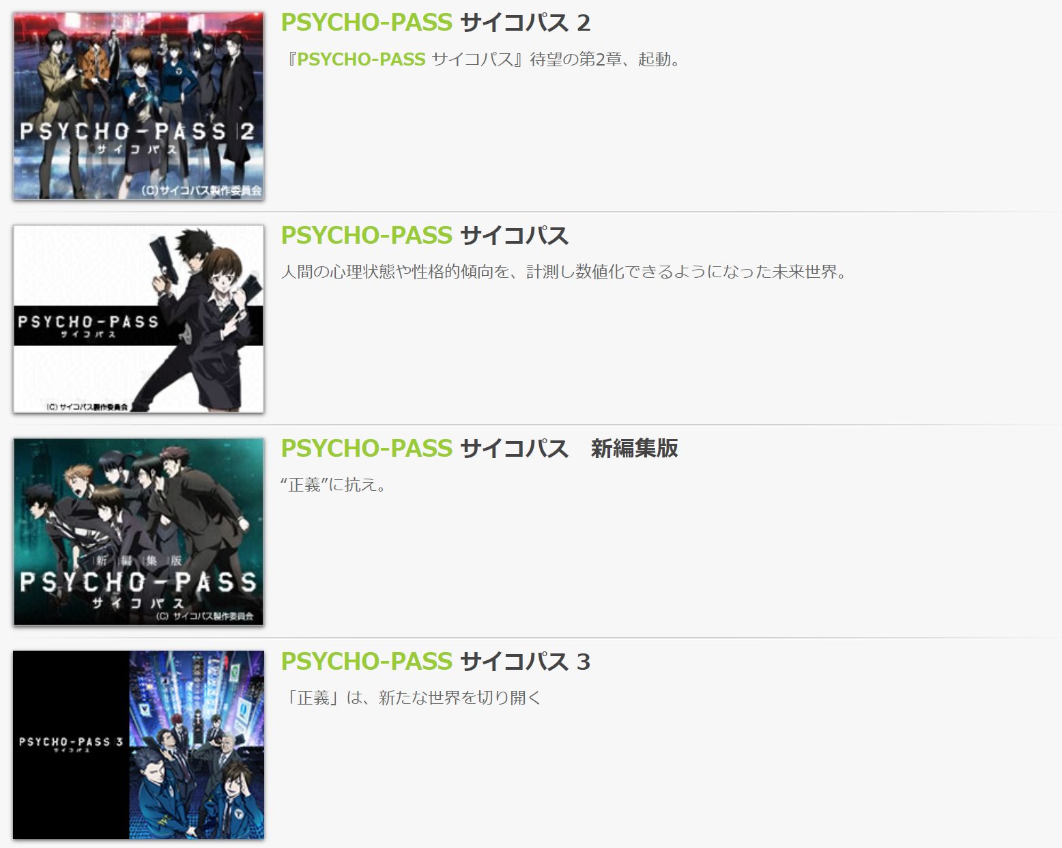The width and height of the screenshot is (1062, 848).
Task: Open the PSYCHO-PASS サイコパス 2 thumbnail image
Action: [x=139, y=106]
